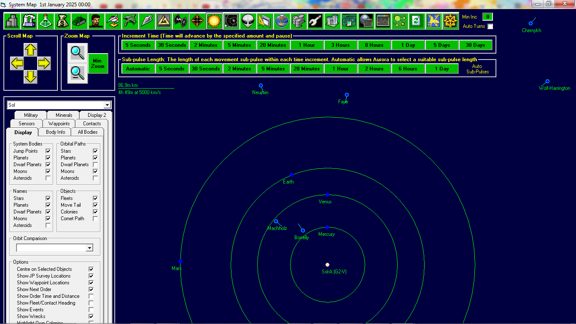This screenshot has width=576, height=324.
Task: Open the Waypoints tab
Action: point(59,124)
